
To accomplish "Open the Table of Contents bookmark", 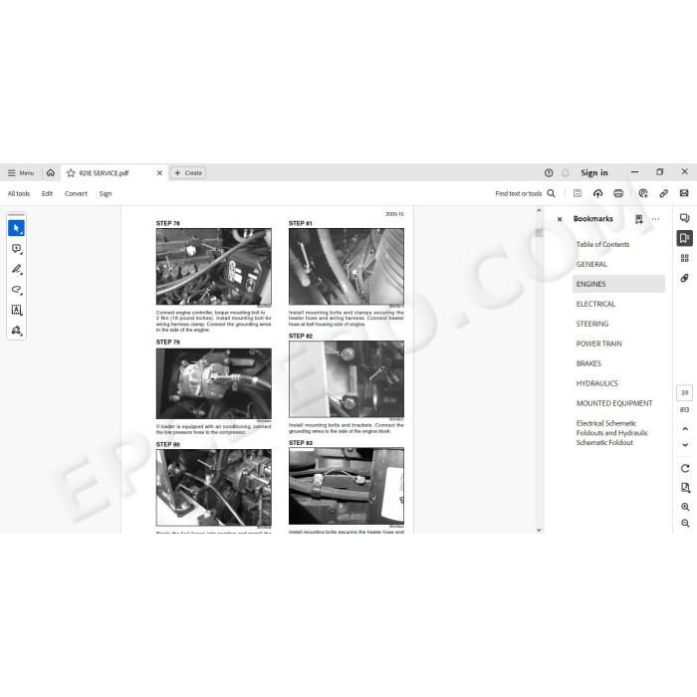I will coord(602,245).
